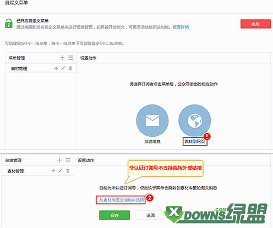
Task: Click 从素材库图文消息中选择 link
Action: [122, 200]
